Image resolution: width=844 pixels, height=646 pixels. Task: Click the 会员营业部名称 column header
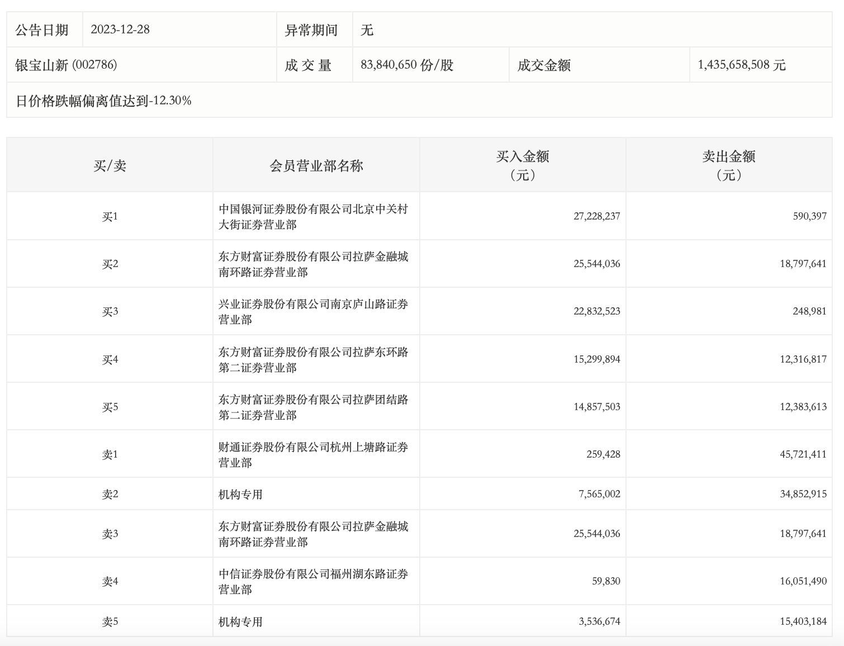pyautogui.click(x=316, y=165)
